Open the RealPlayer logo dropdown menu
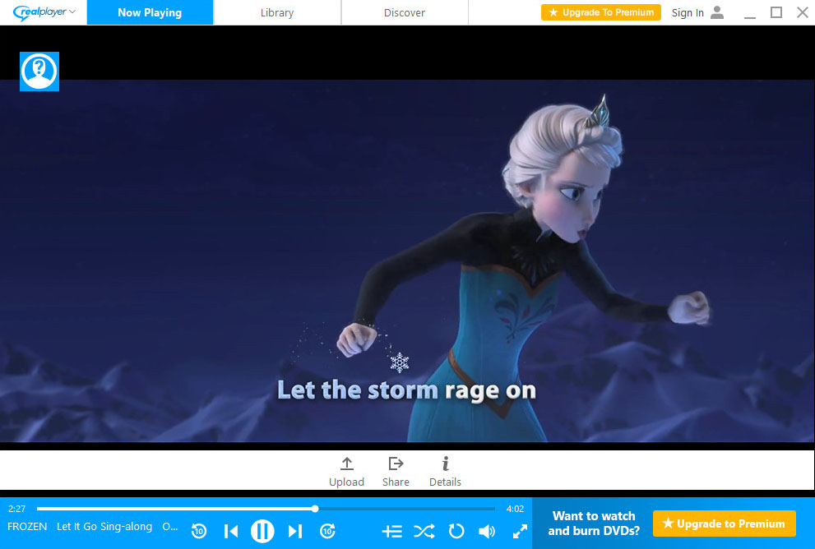The image size is (815, 549). point(44,12)
